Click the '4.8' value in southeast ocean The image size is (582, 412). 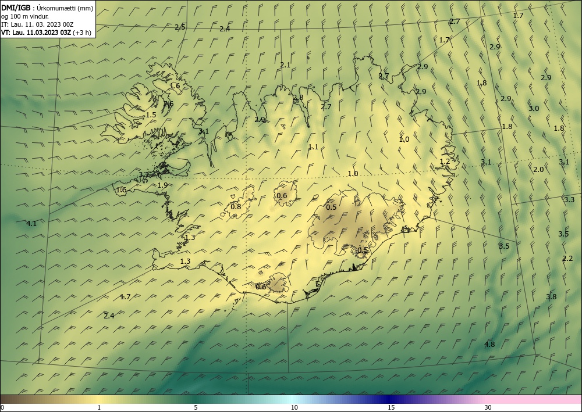[489, 344]
